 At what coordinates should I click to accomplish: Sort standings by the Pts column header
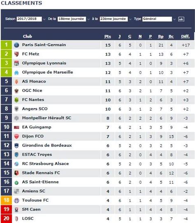(108, 37)
